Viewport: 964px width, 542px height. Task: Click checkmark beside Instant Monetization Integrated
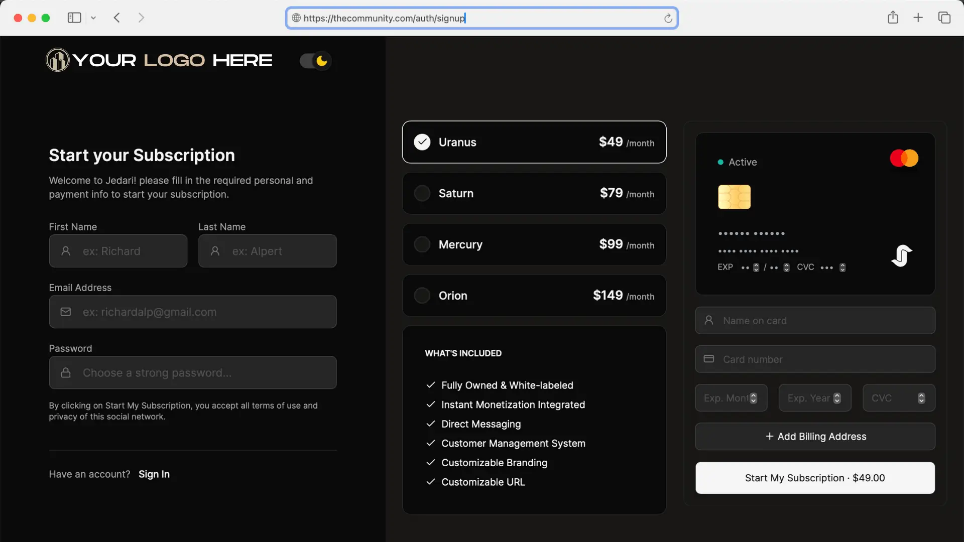coord(430,404)
